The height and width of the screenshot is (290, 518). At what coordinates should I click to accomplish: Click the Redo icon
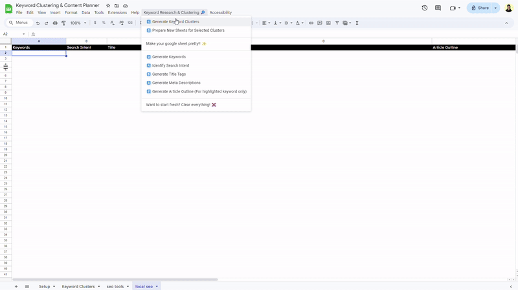[x=46, y=23]
